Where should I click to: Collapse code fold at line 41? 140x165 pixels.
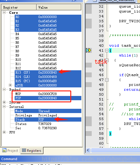(107, 51)
